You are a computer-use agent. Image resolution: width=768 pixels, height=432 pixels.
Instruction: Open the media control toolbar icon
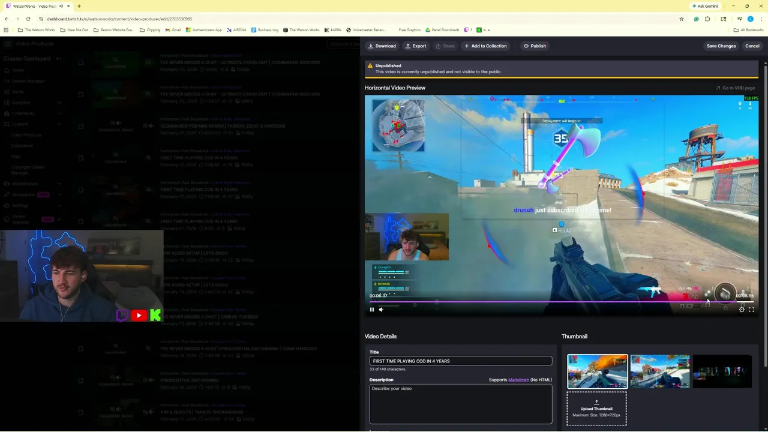click(739, 19)
